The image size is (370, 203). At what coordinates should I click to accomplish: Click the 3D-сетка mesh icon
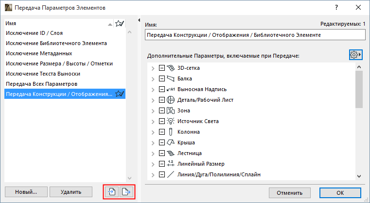click(171, 68)
